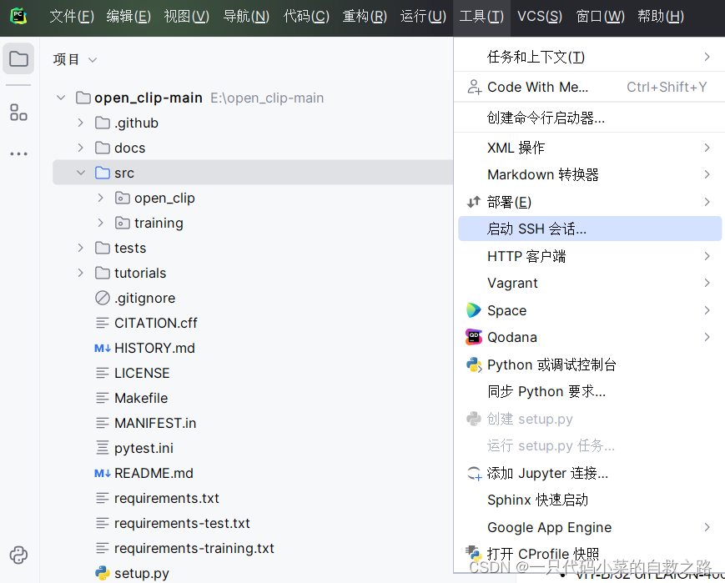Select LICENSE file in project tree
Image resolution: width=725 pixels, height=583 pixels.
(x=142, y=373)
